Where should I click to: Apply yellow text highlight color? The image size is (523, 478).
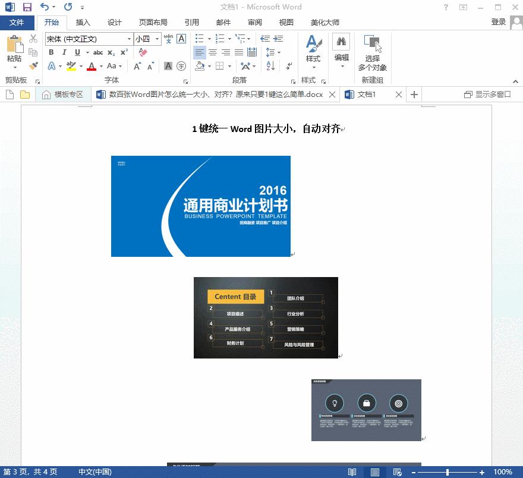click(x=71, y=65)
